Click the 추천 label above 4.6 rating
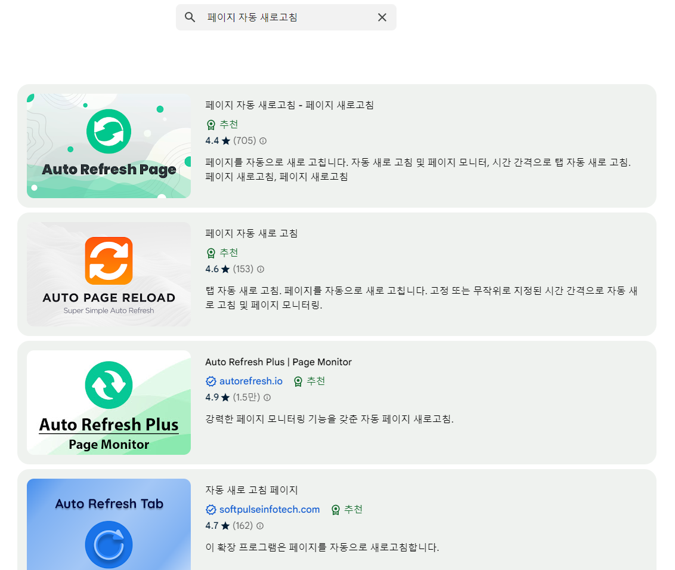This screenshot has height=570, width=675. [x=228, y=253]
